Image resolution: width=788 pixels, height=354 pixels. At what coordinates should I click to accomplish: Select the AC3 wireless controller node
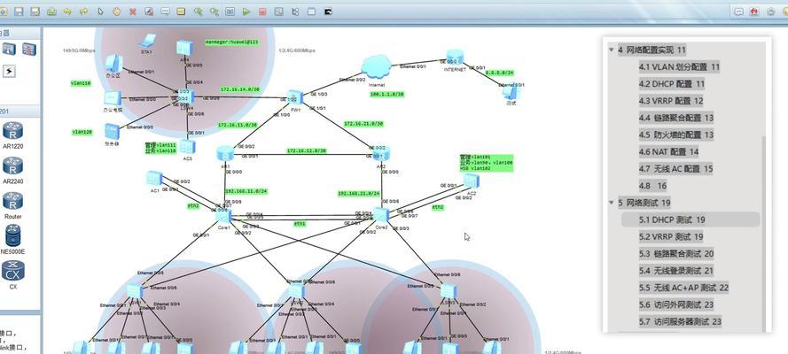pyautogui.click(x=187, y=146)
